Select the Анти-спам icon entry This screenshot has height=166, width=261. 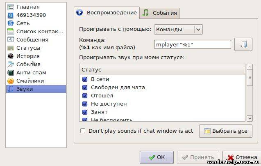[x=11, y=73]
